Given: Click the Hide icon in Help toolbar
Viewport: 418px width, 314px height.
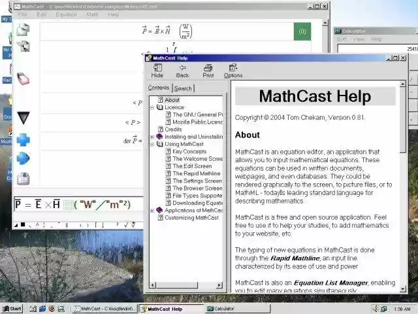Looking at the screenshot, I should (x=157, y=71).
